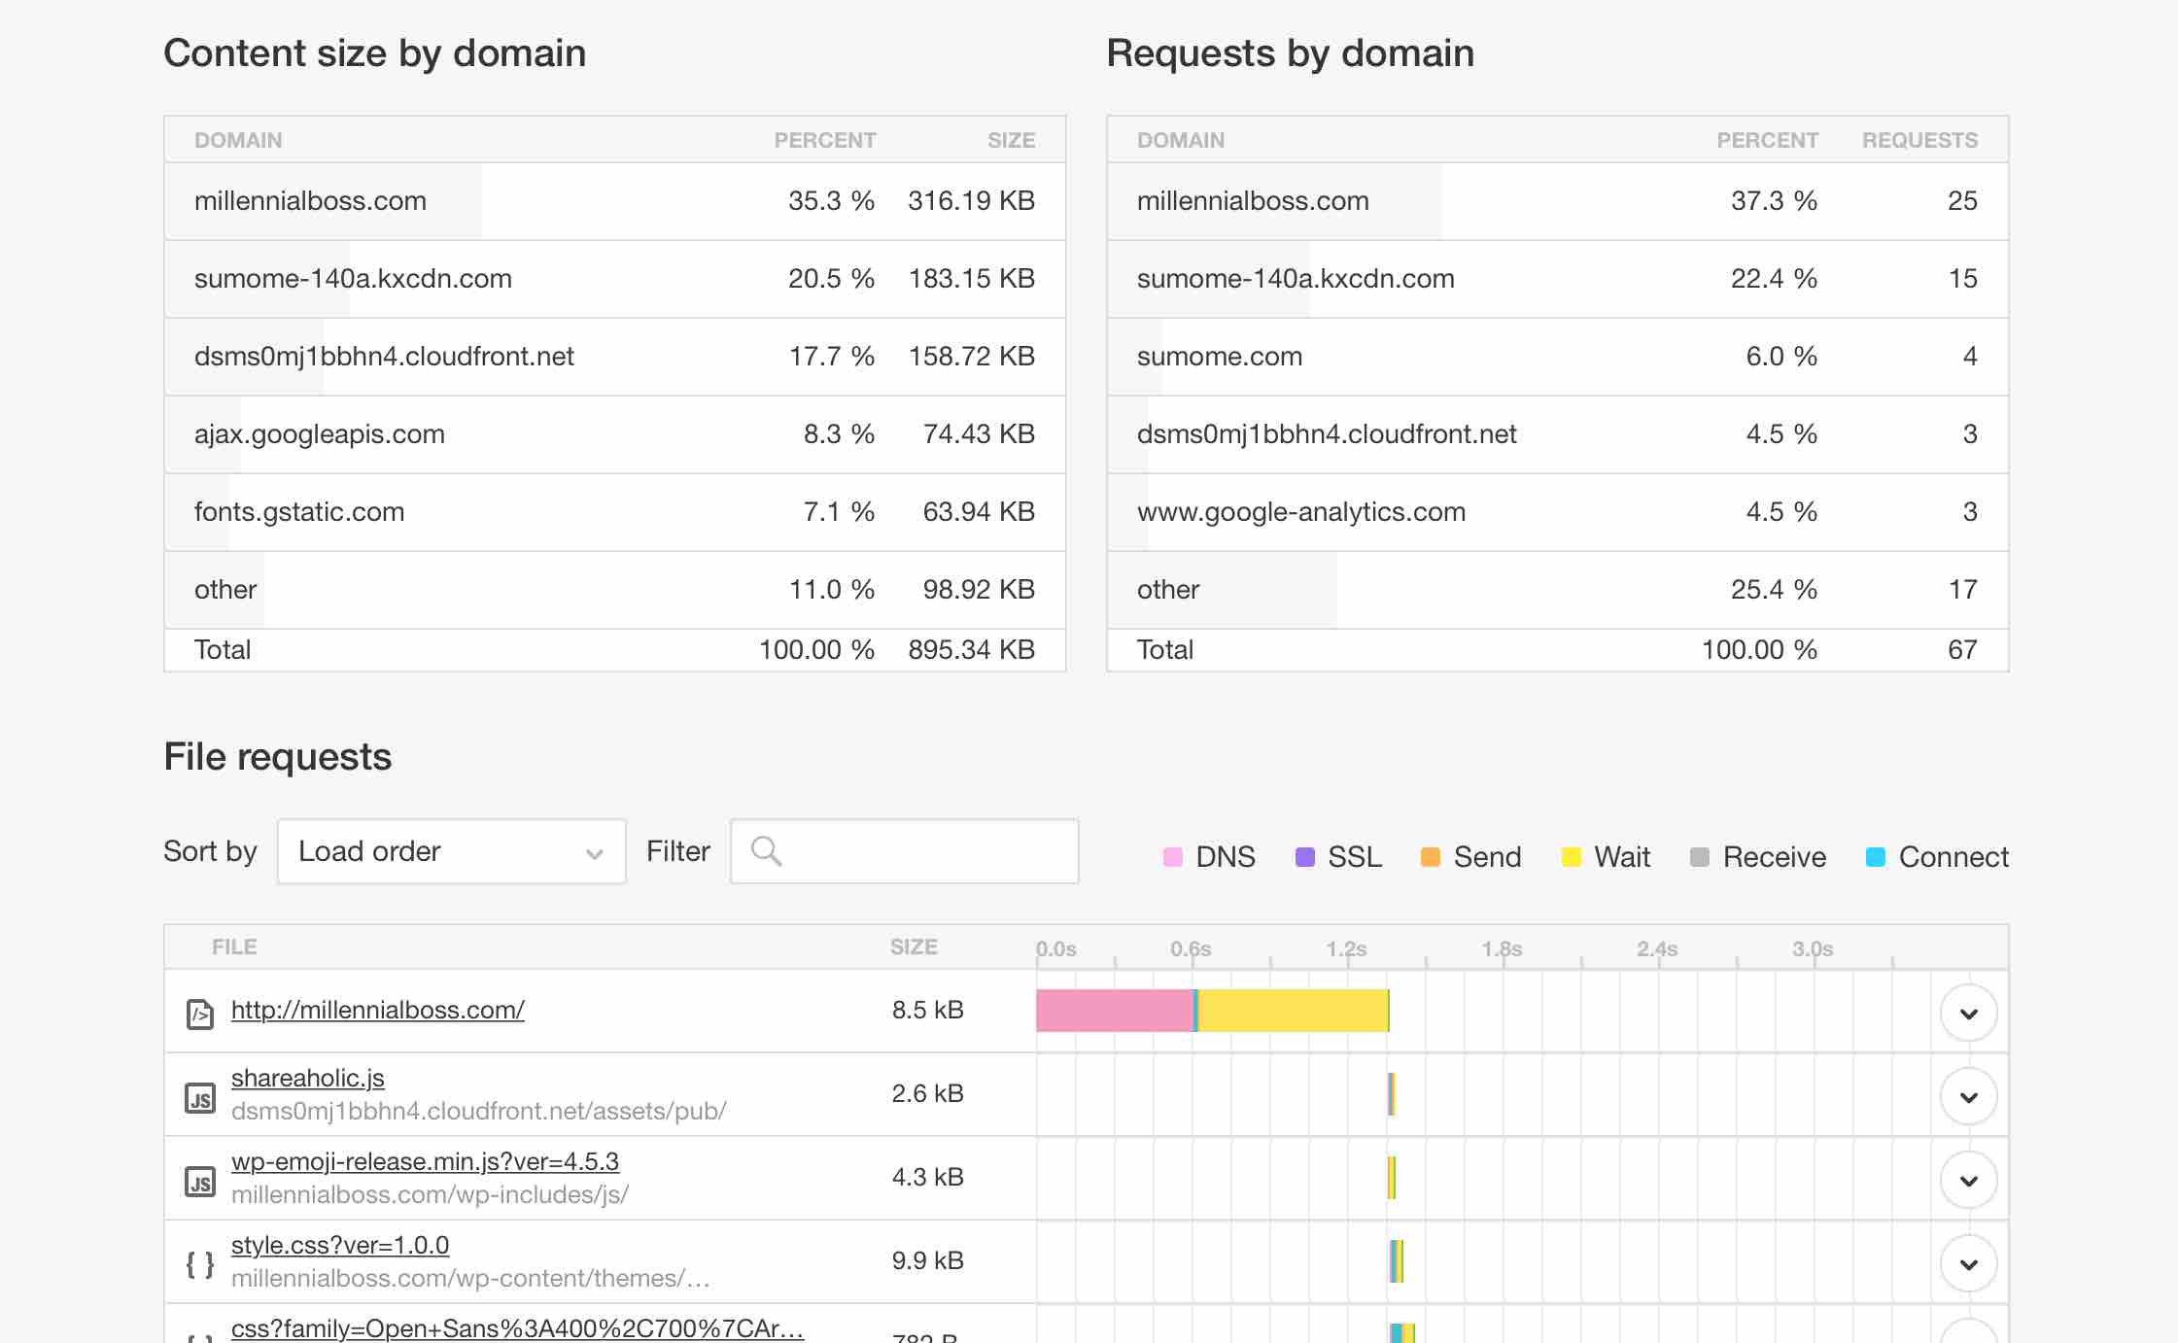Click the pink DNS legend swatch
Viewport: 2178px width, 1343px height.
[x=1173, y=857]
